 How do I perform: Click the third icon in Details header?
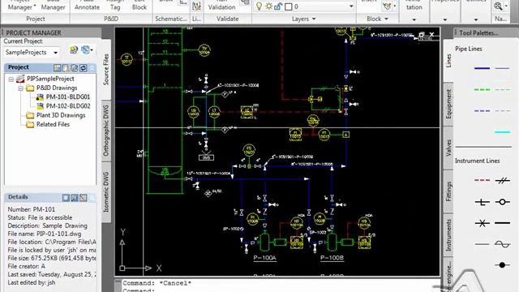pyautogui.click(x=83, y=198)
